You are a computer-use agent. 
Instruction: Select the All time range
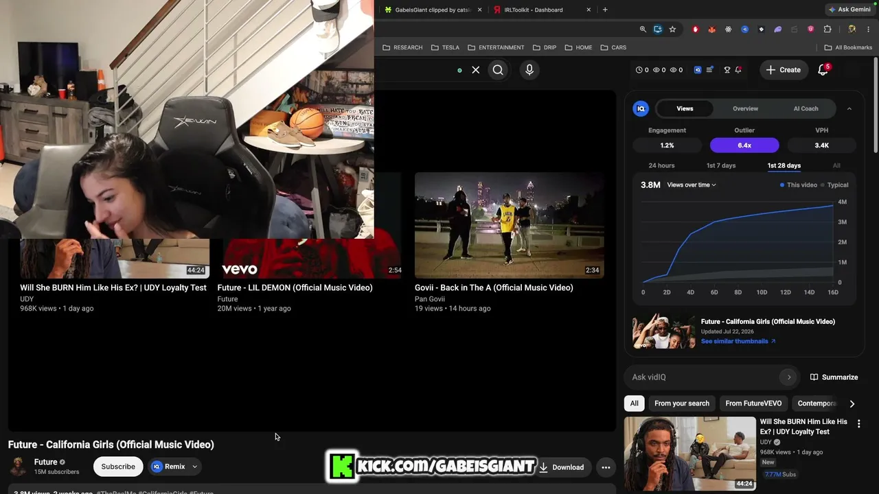click(836, 165)
